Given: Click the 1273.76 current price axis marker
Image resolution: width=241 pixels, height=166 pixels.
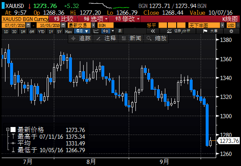Looking at the screenshot, I should click(228, 141).
